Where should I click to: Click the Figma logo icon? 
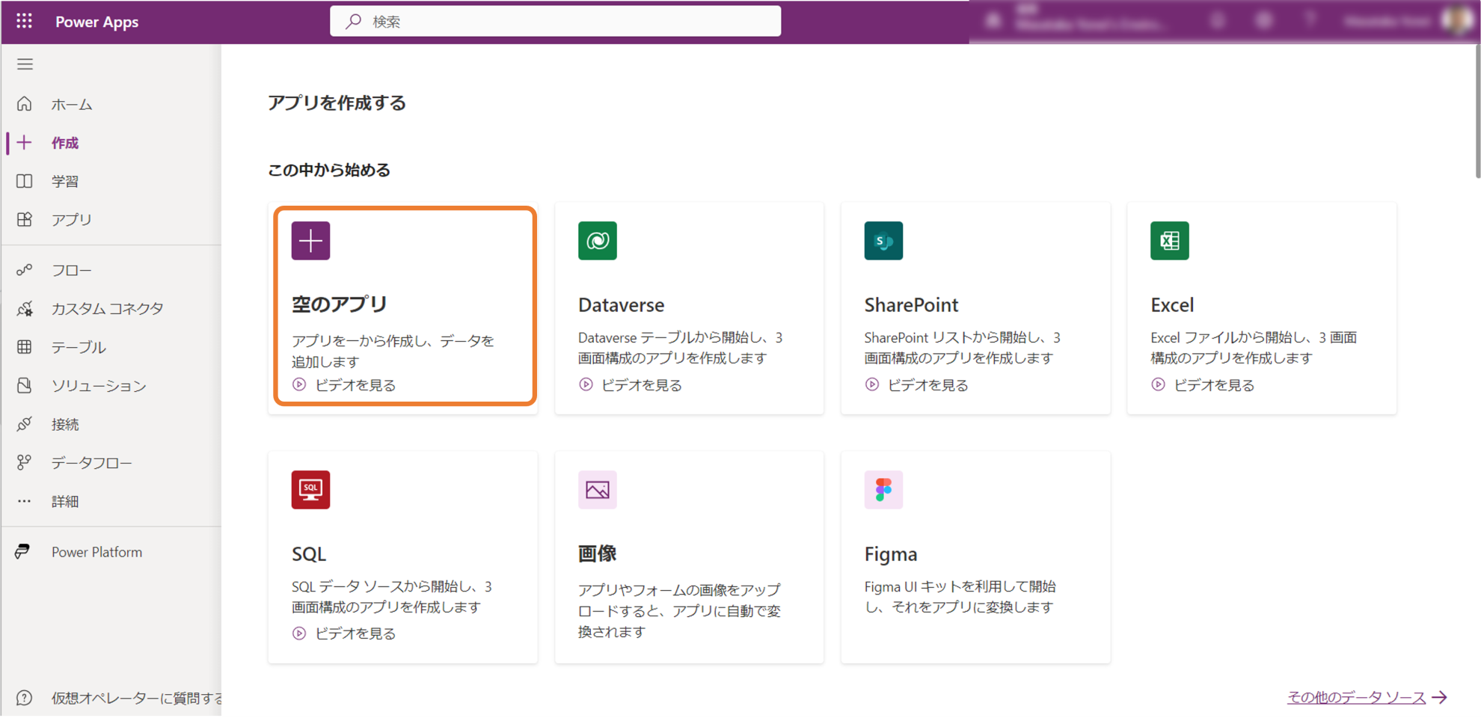pyautogui.click(x=883, y=490)
